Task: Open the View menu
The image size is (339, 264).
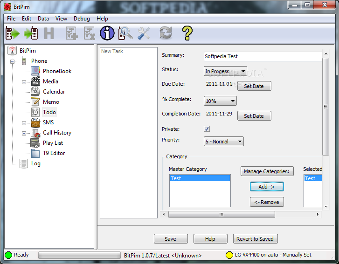Action: tap(61, 19)
